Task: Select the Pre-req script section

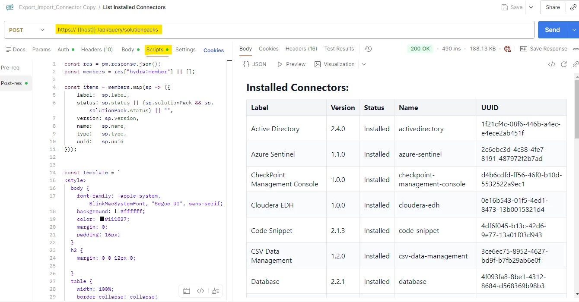Action: [x=10, y=68]
